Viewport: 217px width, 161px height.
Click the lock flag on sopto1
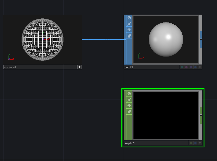(x=129, y=112)
